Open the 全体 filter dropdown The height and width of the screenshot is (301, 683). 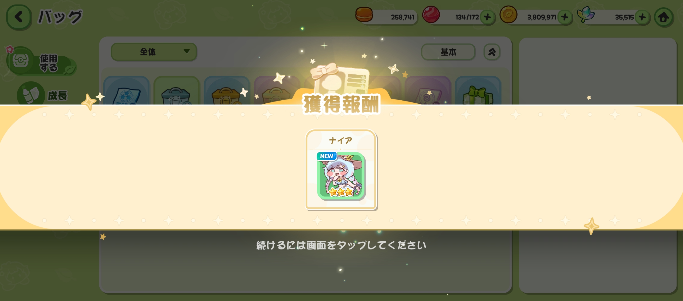pyautogui.click(x=154, y=52)
